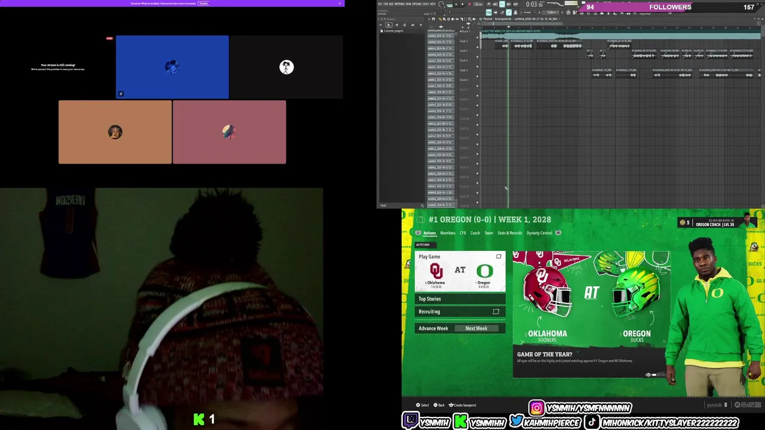Select the pink participant tile
The image size is (765, 430).
pyautogui.click(x=229, y=132)
